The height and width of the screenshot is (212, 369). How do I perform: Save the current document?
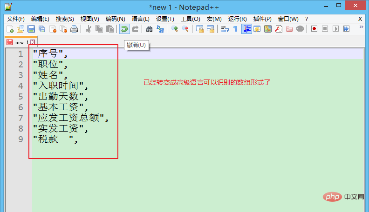click(x=31, y=29)
